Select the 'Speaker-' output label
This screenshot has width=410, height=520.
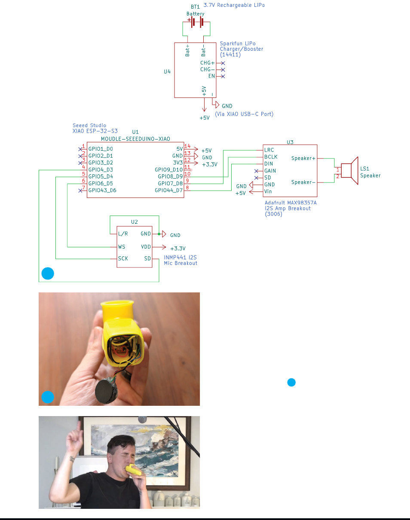pyautogui.click(x=303, y=182)
